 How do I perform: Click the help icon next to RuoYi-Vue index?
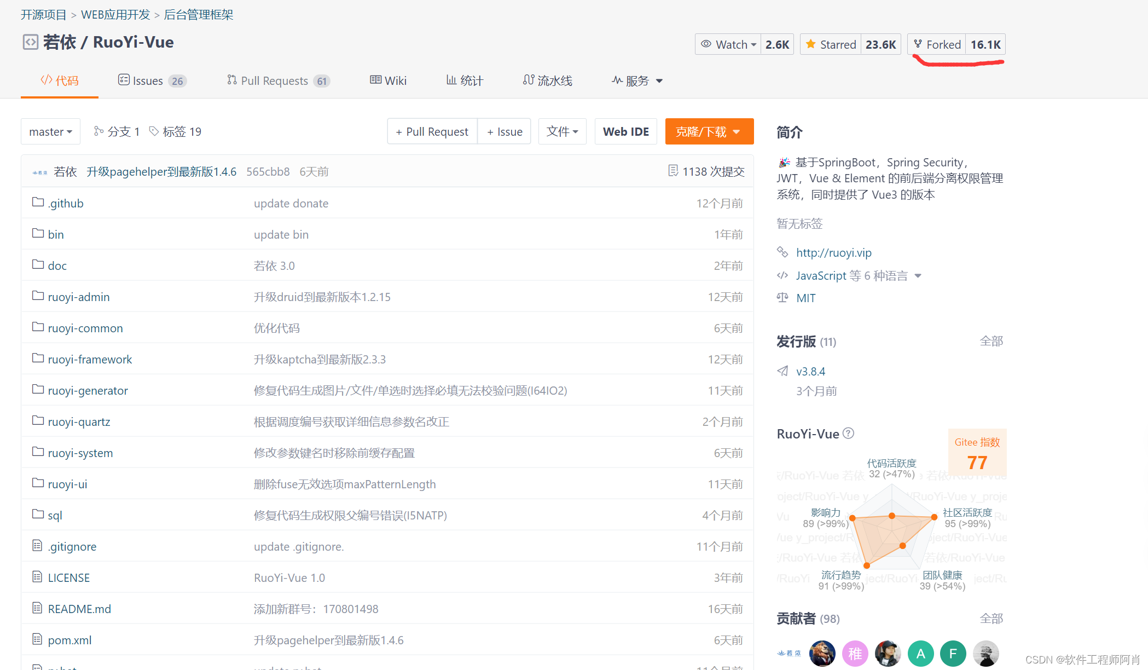849,434
